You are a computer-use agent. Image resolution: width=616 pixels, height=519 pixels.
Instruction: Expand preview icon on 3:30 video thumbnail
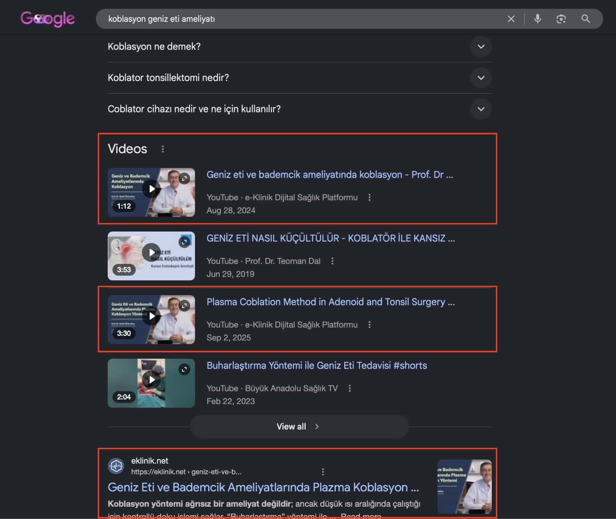[x=184, y=306]
